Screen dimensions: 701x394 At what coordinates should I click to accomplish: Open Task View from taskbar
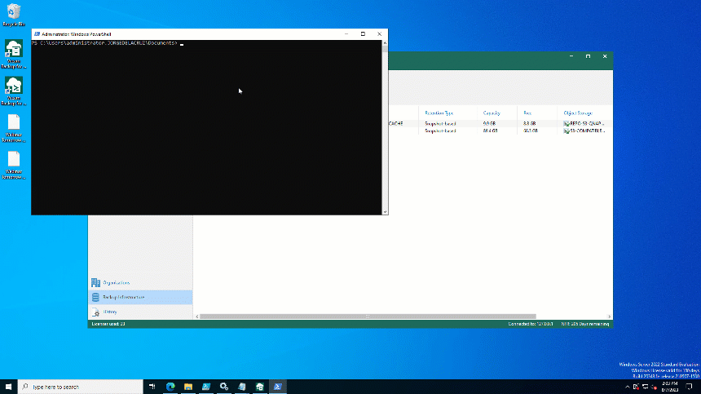coord(152,387)
